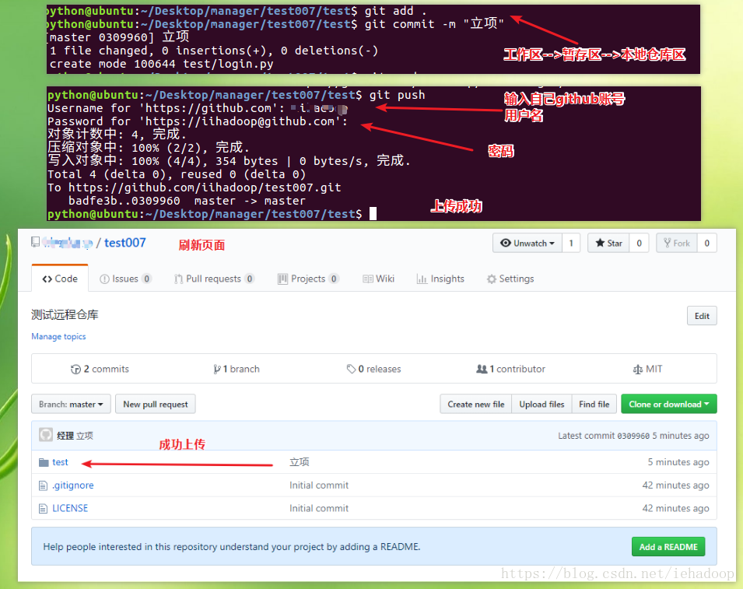Click the people icon beside 1 contributor
The height and width of the screenshot is (589, 743).
pyautogui.click(x=482, y=369)
